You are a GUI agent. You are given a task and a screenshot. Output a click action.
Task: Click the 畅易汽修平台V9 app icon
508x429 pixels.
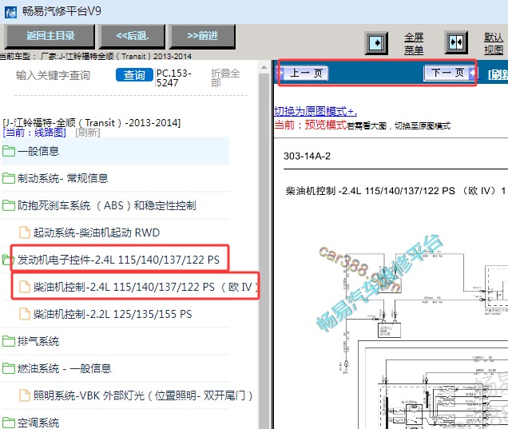(x=10, y=12)
